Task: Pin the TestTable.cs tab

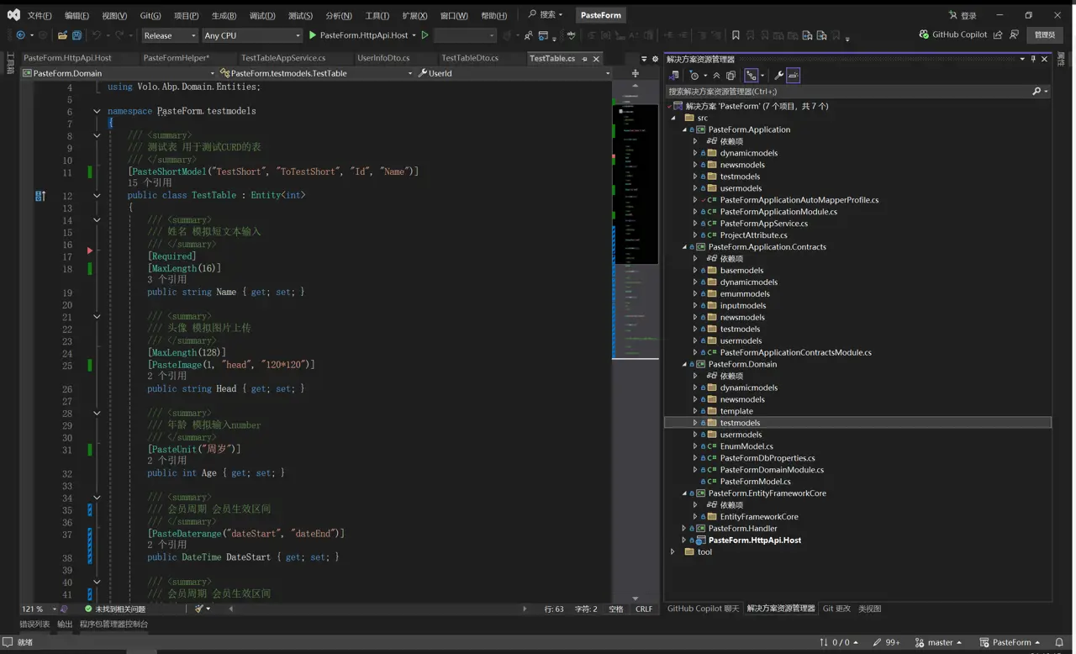Action: tap(585, 59)
